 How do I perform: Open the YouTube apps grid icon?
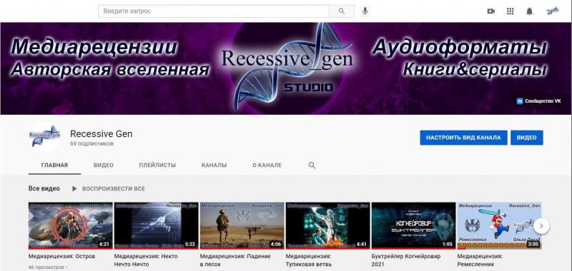(510, 11)
